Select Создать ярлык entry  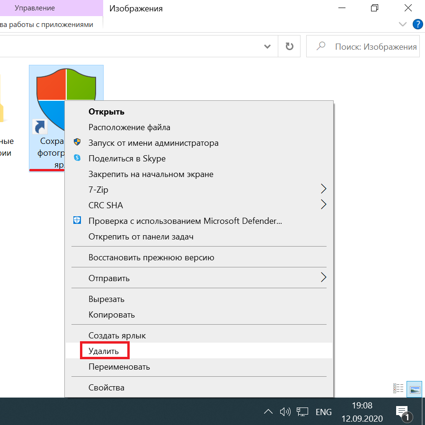(x=199, y=335)
